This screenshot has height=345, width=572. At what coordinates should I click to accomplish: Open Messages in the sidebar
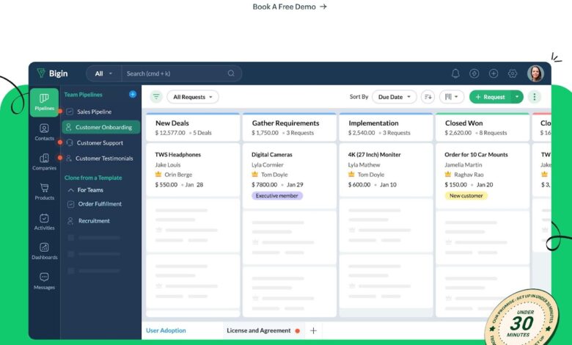[x=44, y=281]
